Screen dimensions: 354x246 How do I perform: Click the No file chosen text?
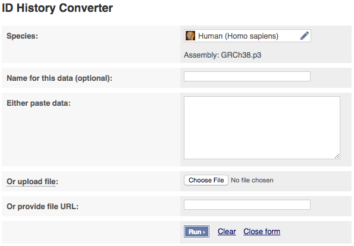[252, 180]
